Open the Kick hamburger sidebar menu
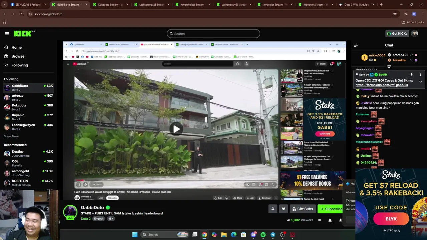The height and width of the screenshot is (240, 427). (7, 34)
